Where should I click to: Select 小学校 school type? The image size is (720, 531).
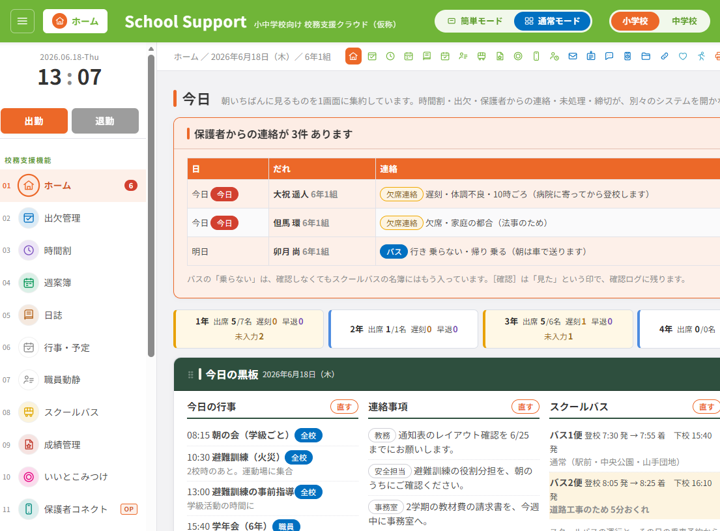coord(635,21)
